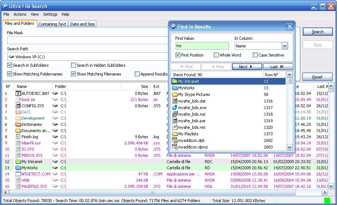Open the Help menu
This screenshot has width=337, height=205.
(x=65, y=14)
